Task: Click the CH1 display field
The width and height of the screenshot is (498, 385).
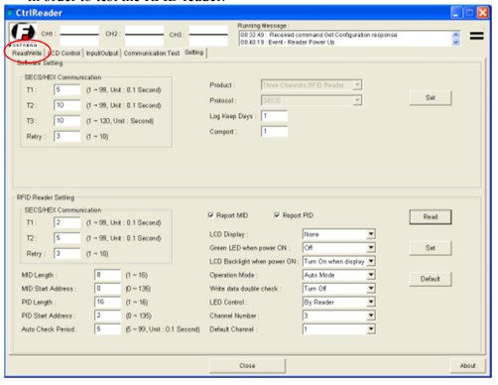Action: tap(79, 36)
